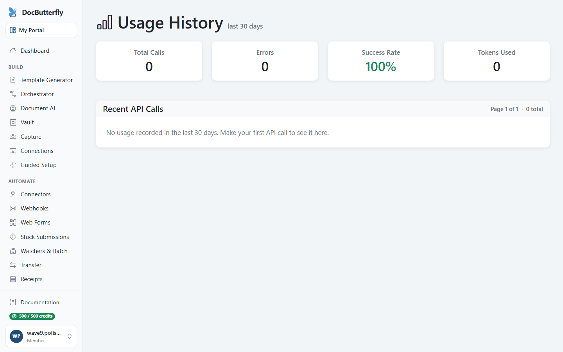Image resolution: width=563 pixels, height=352 pixels.
Task: Click the Documentation book icon
Action: click(x=13, y=302)
